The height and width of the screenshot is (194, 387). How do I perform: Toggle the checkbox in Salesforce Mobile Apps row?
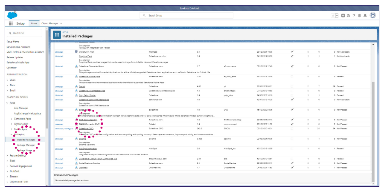[292, 77]
